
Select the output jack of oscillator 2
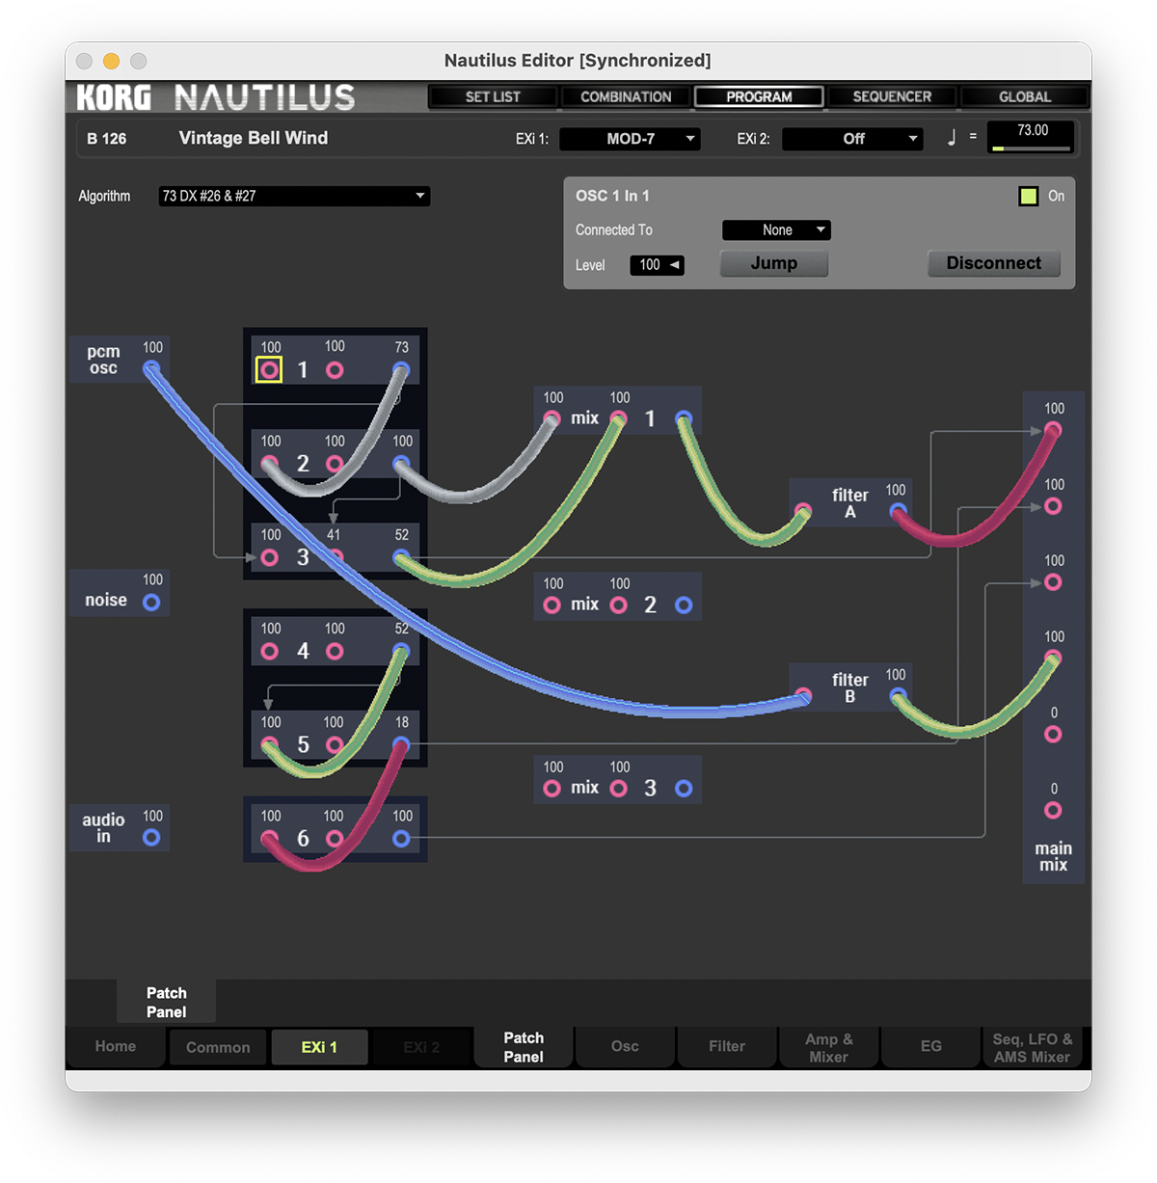(401, 464)
